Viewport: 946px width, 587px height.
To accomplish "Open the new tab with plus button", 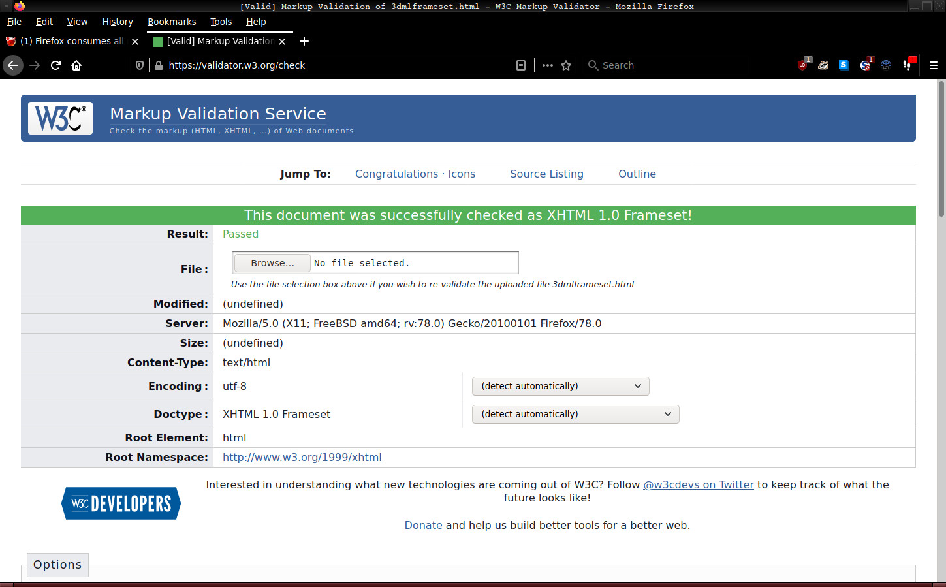I will click(x=304, y=41).
